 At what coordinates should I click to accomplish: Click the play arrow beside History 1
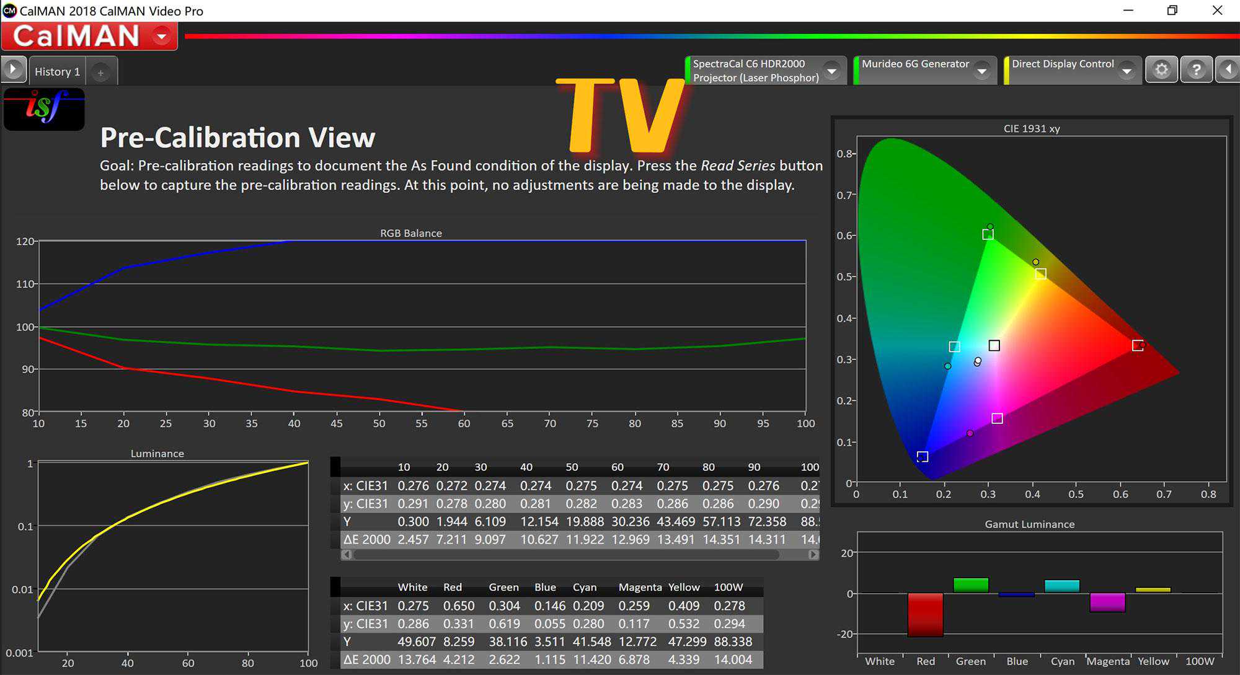pyautogui.click(x=13, y=69)
